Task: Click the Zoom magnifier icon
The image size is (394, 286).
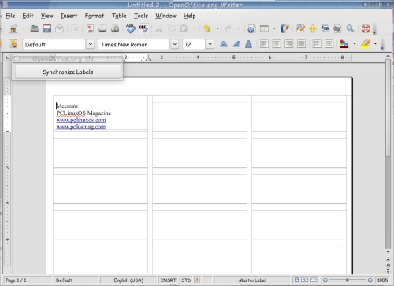Action: coord(350,28)
